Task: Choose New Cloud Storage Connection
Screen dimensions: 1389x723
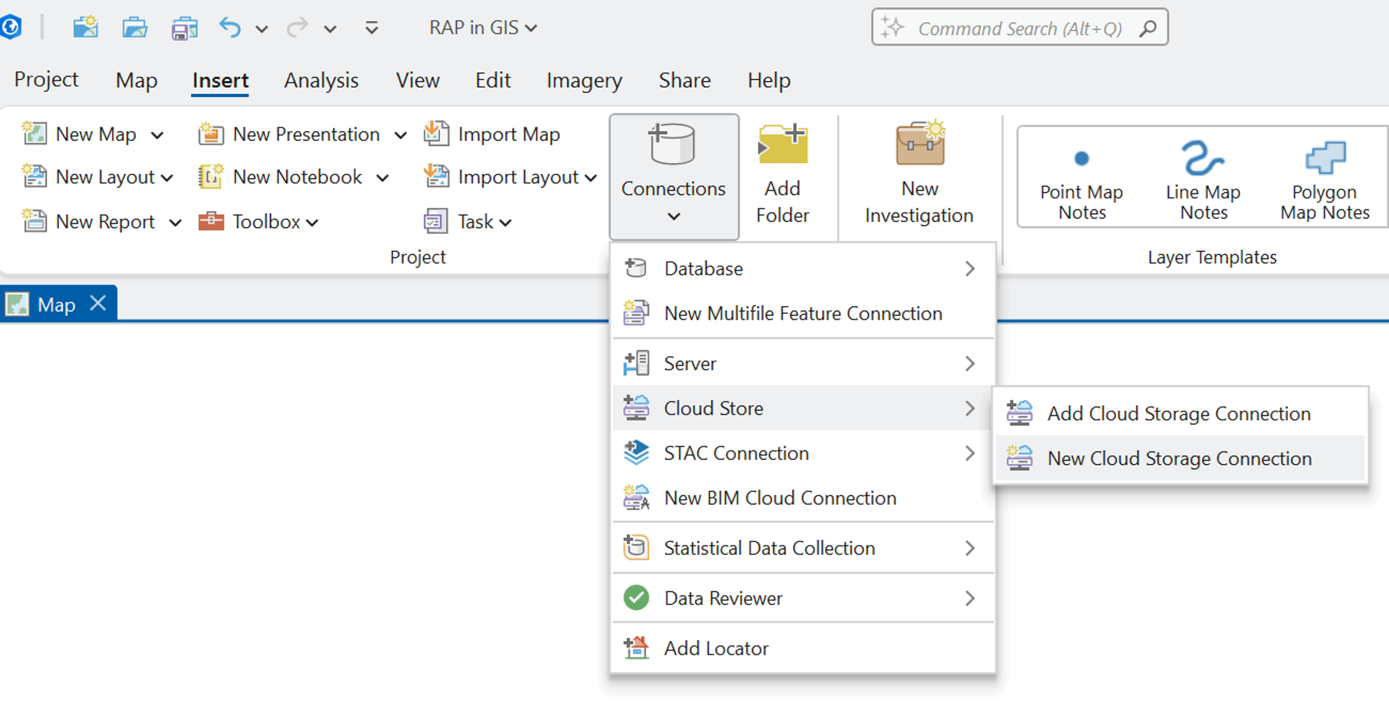Action: coord(1179,458)
